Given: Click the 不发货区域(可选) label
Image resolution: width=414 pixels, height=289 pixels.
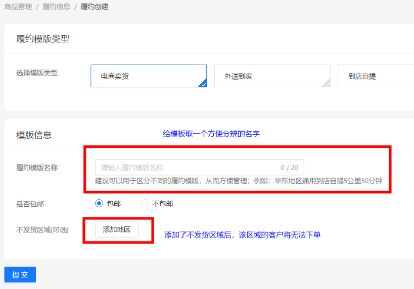Looking at the screenshot, I should coord(42,229).
